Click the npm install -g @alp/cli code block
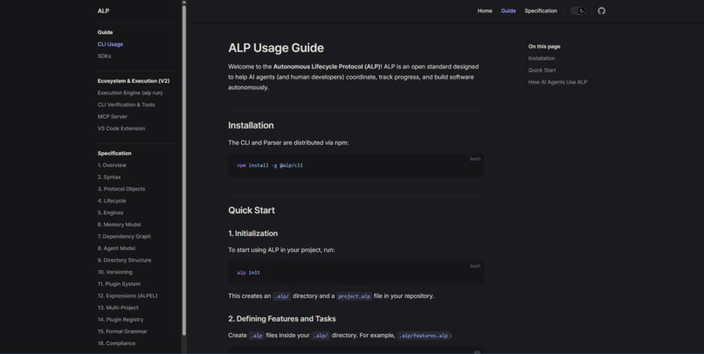 coord(355,165)
